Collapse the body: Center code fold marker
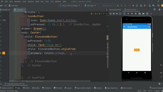 [8, 33]
